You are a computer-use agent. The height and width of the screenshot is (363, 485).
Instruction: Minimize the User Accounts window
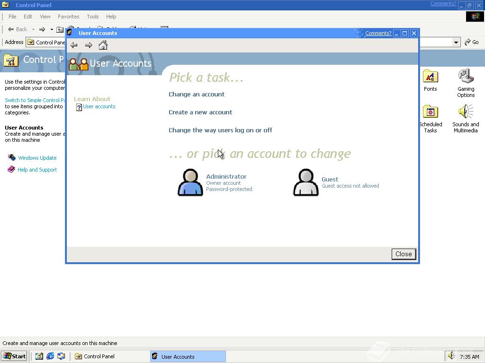click(x=396, y=34)
